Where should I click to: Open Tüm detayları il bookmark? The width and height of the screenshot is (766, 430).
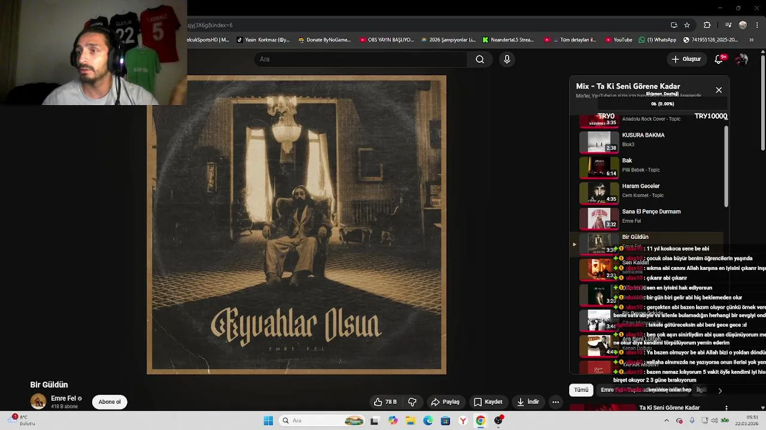(570, 40)
